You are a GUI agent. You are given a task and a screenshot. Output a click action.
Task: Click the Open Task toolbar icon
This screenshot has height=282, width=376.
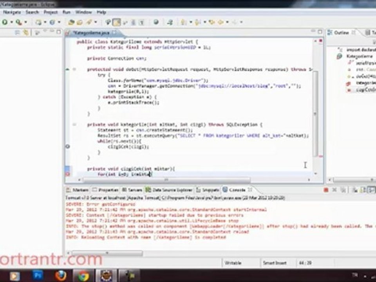tap(80, 22)
